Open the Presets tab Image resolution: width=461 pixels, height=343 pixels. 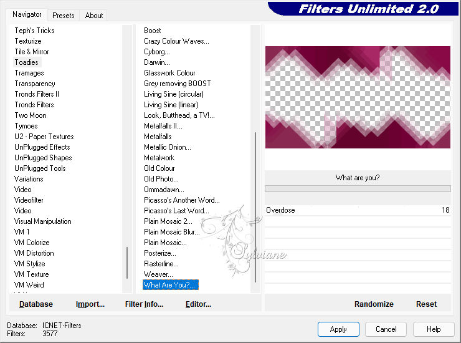click(63, 16)
